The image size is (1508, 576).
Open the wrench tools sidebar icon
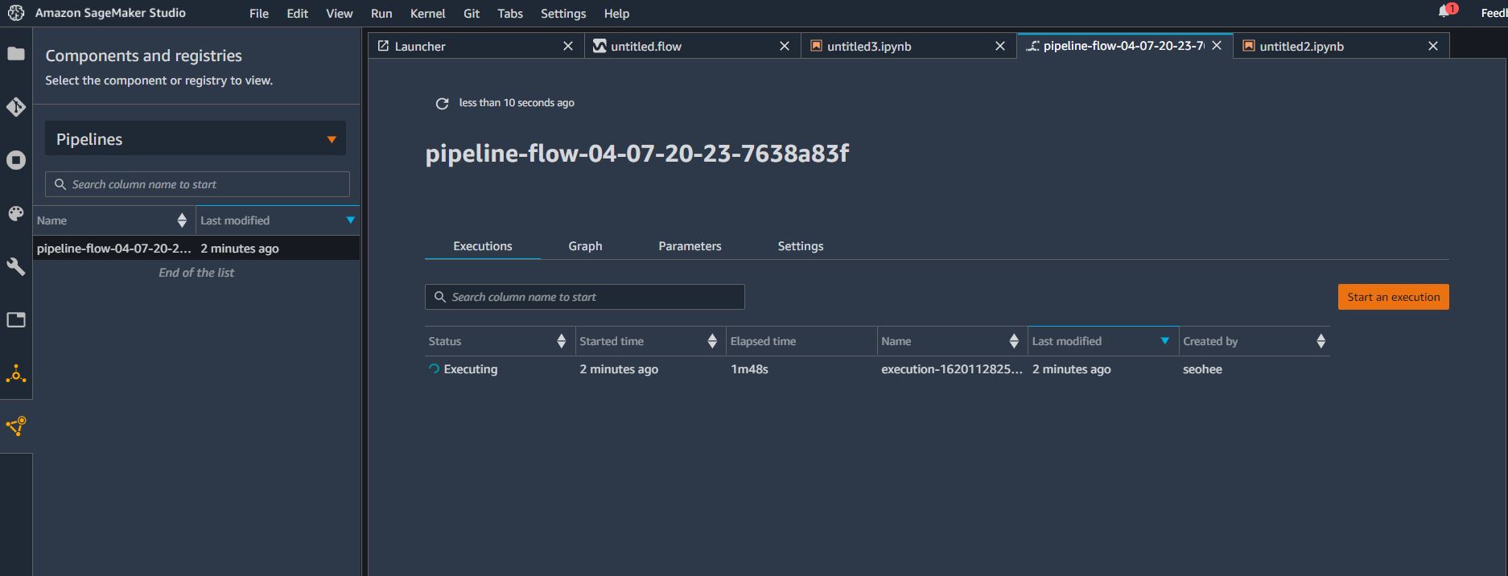[x=16, y=266]
